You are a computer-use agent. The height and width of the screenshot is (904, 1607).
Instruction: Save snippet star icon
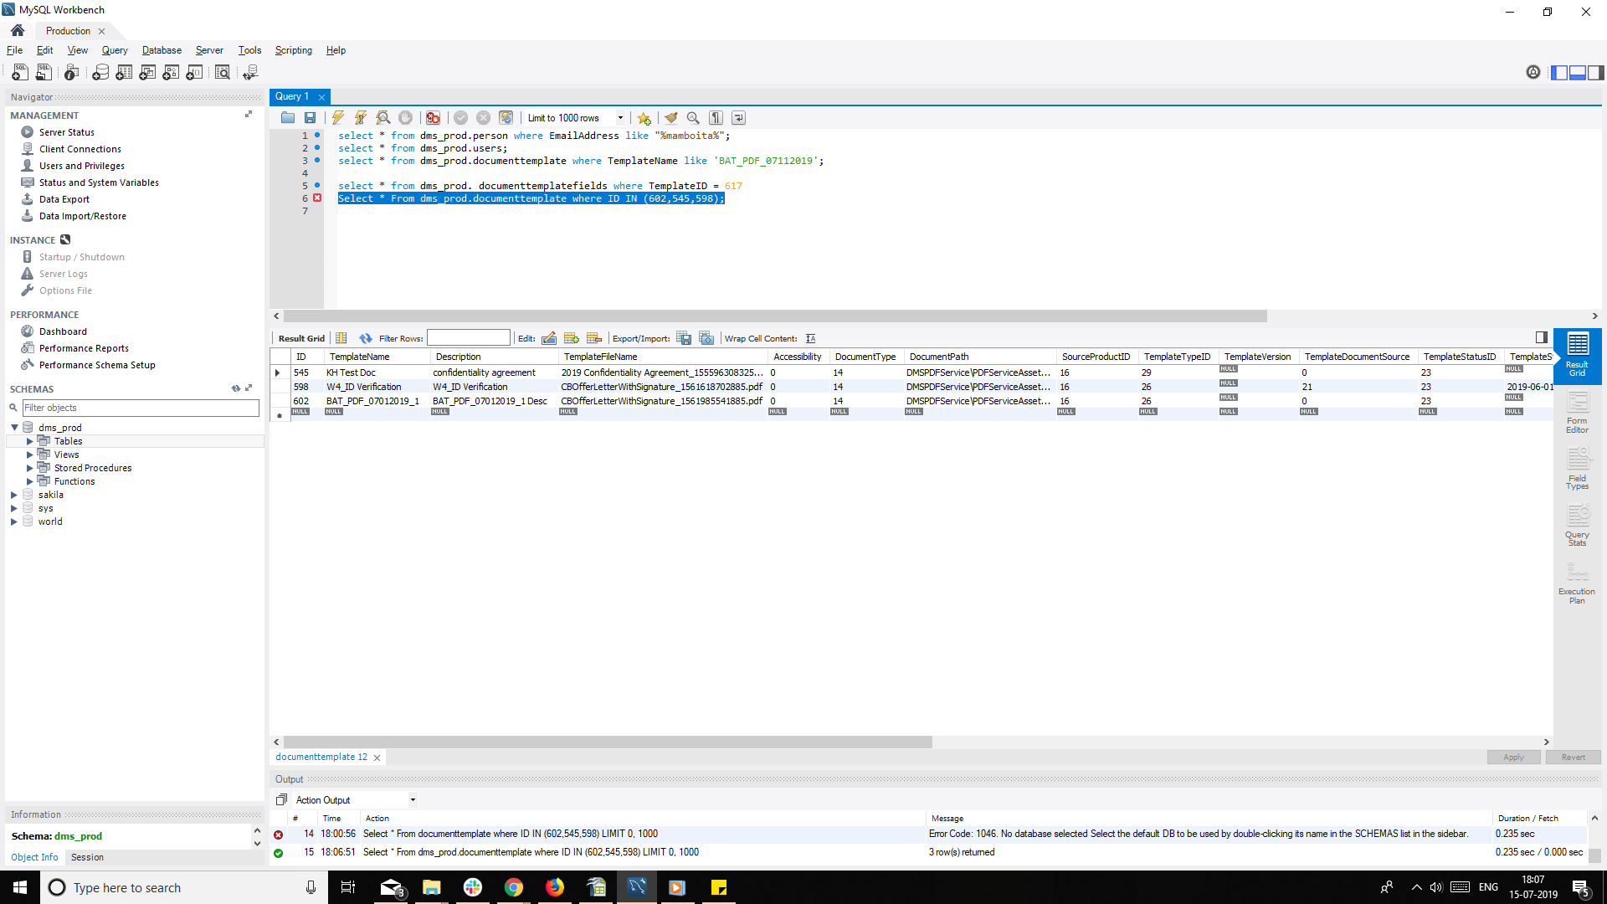point(644,118)
